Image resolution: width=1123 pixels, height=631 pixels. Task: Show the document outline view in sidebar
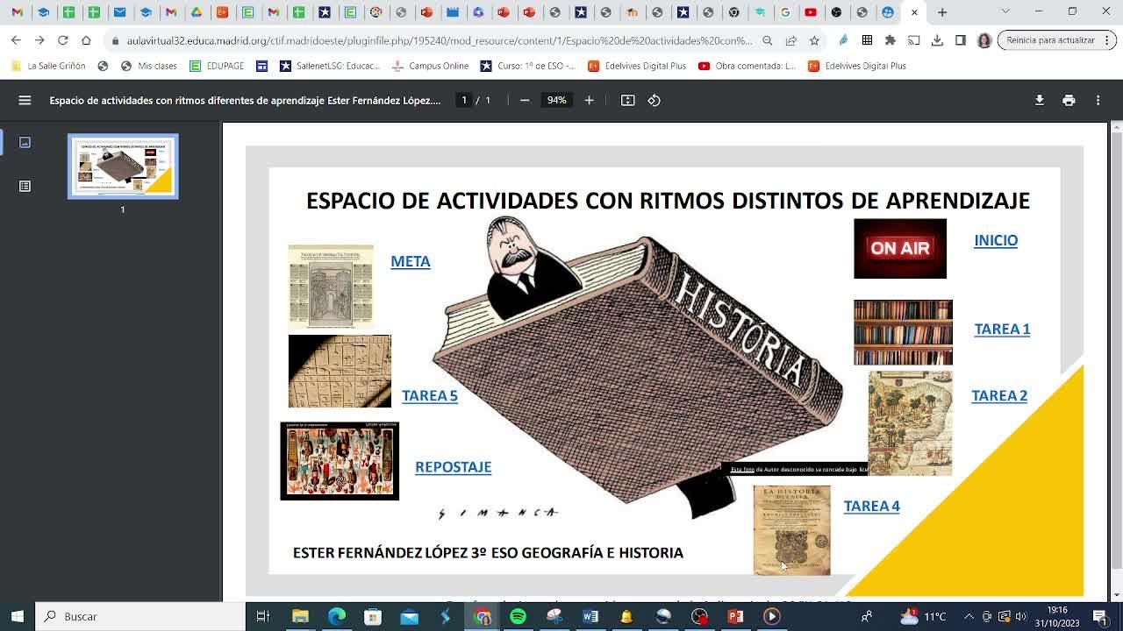(25, 186)
